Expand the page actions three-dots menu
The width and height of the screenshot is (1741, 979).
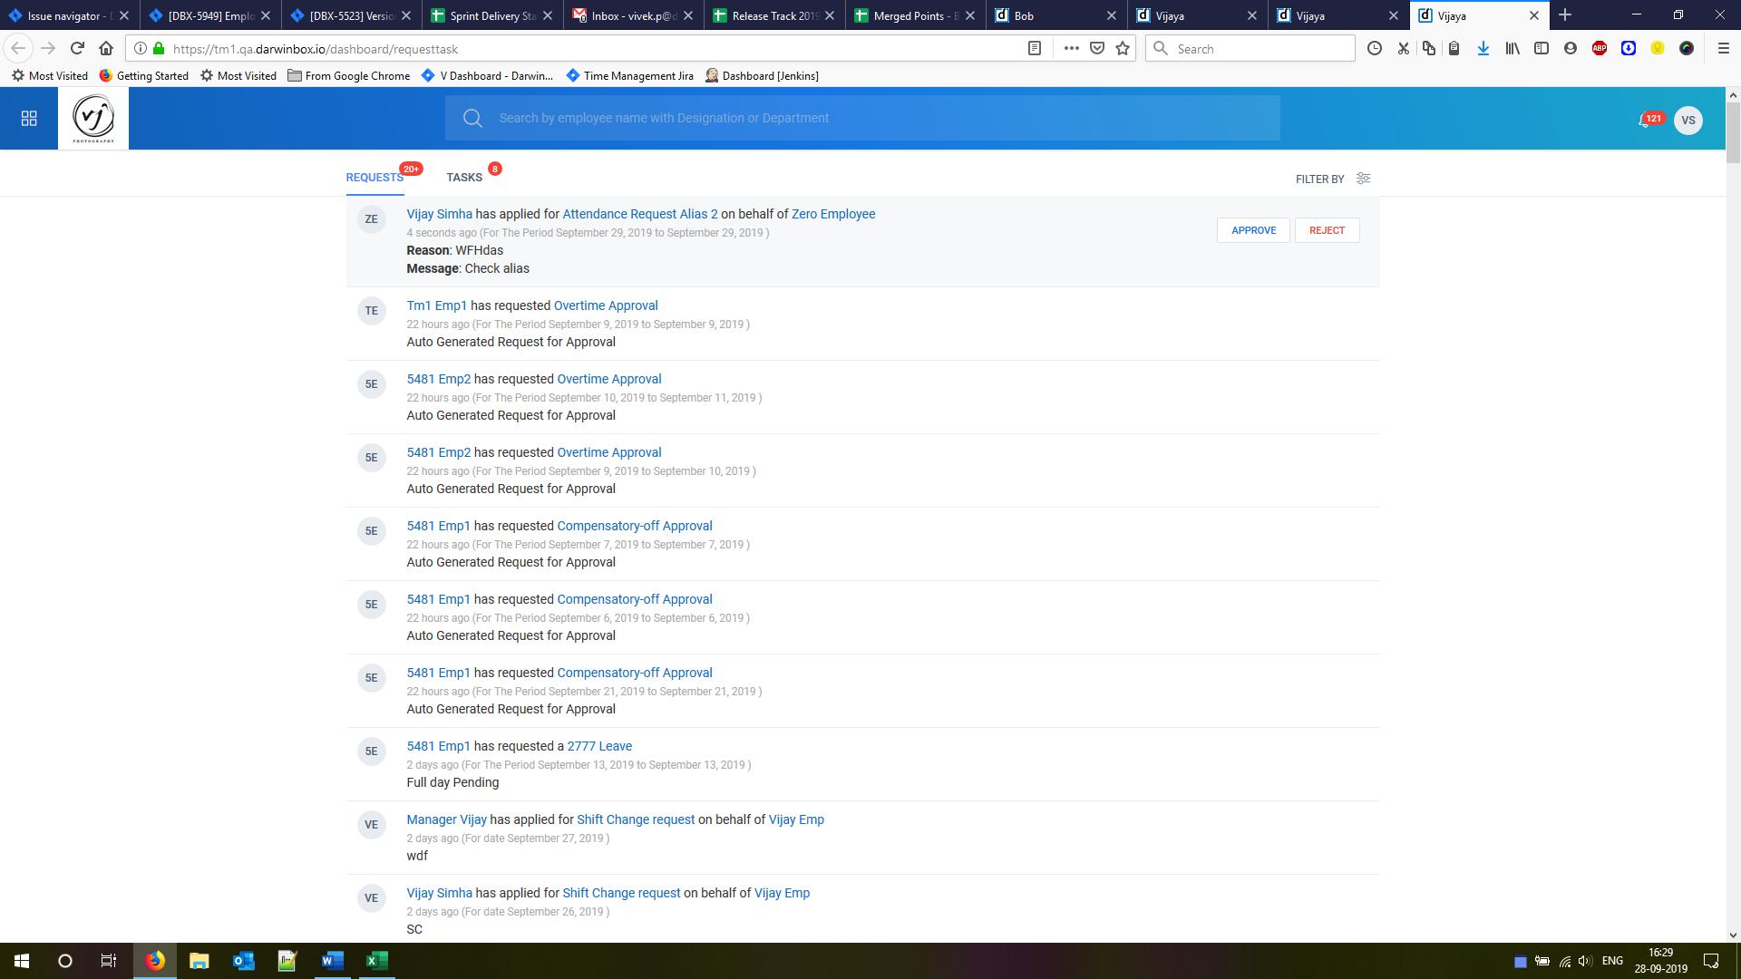click(1071, 49)
